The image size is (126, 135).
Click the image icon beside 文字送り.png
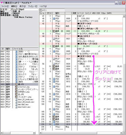16,92
